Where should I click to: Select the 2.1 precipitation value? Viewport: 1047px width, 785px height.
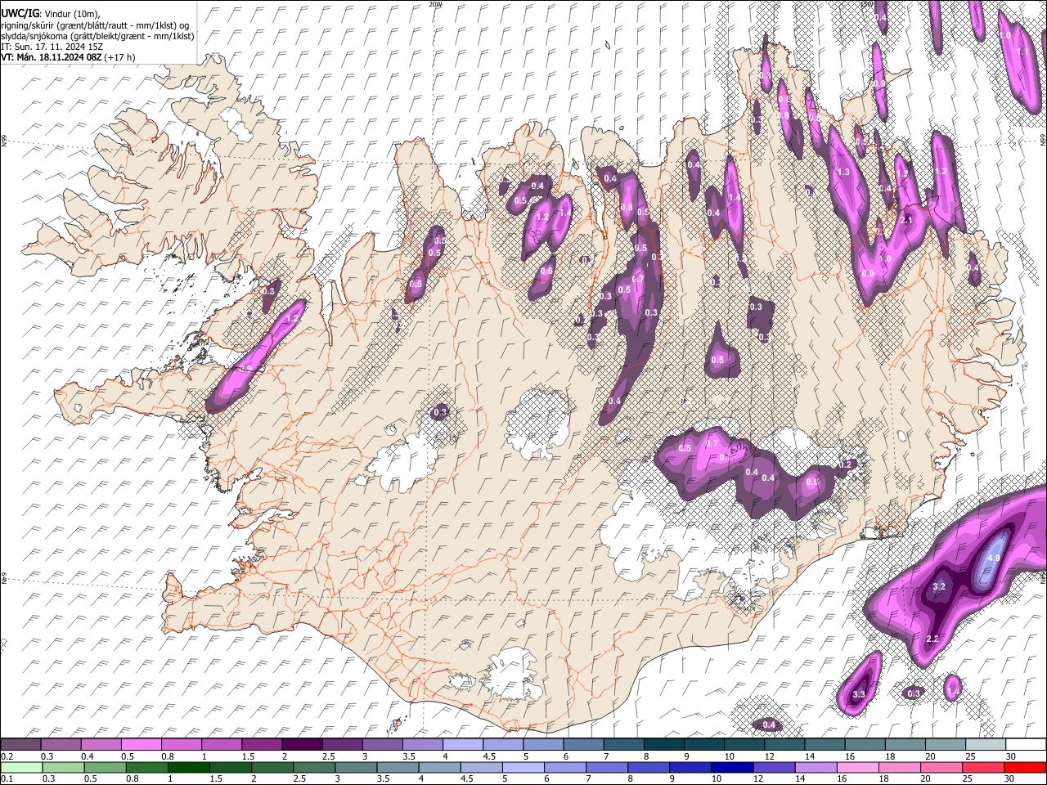tap(905, 220)
